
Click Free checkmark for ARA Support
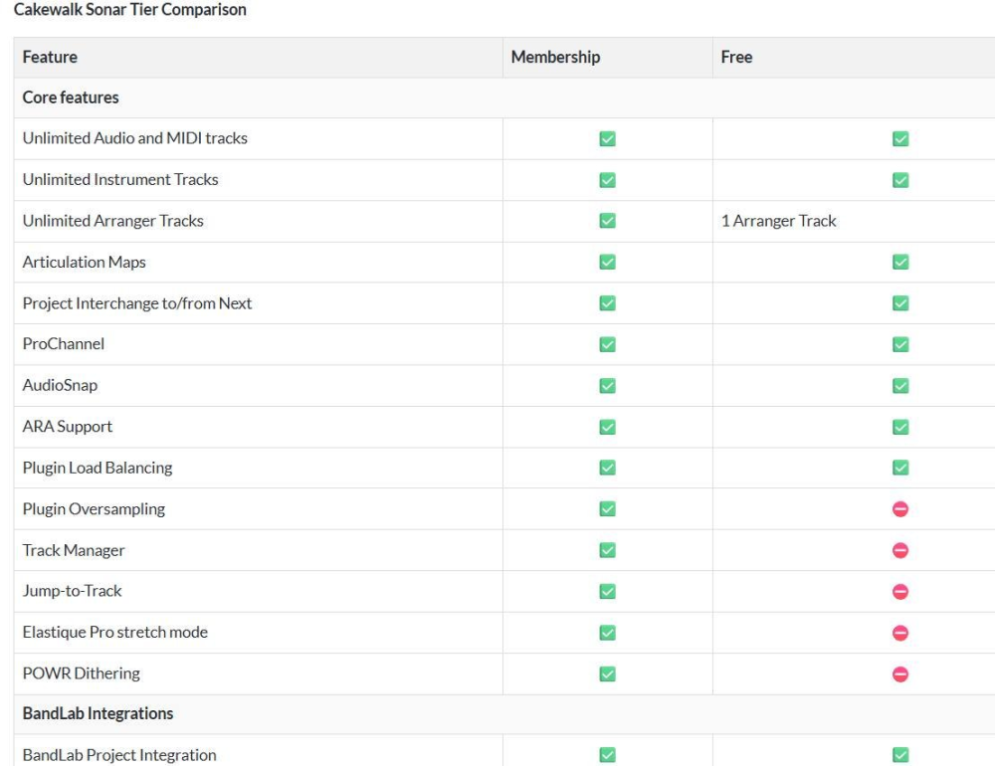(900, 427)
